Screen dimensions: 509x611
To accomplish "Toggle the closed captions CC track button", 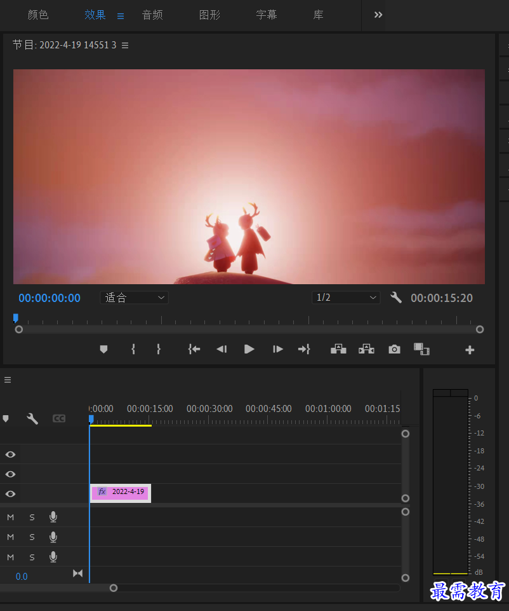I will tap(59, 418).
